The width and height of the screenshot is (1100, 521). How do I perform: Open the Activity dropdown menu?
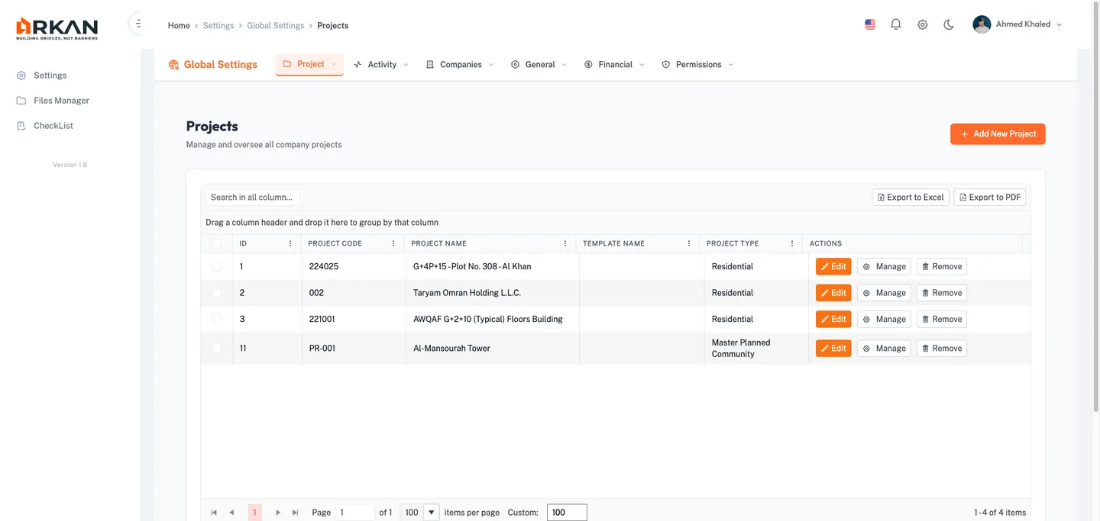click(x=380, y=64)
